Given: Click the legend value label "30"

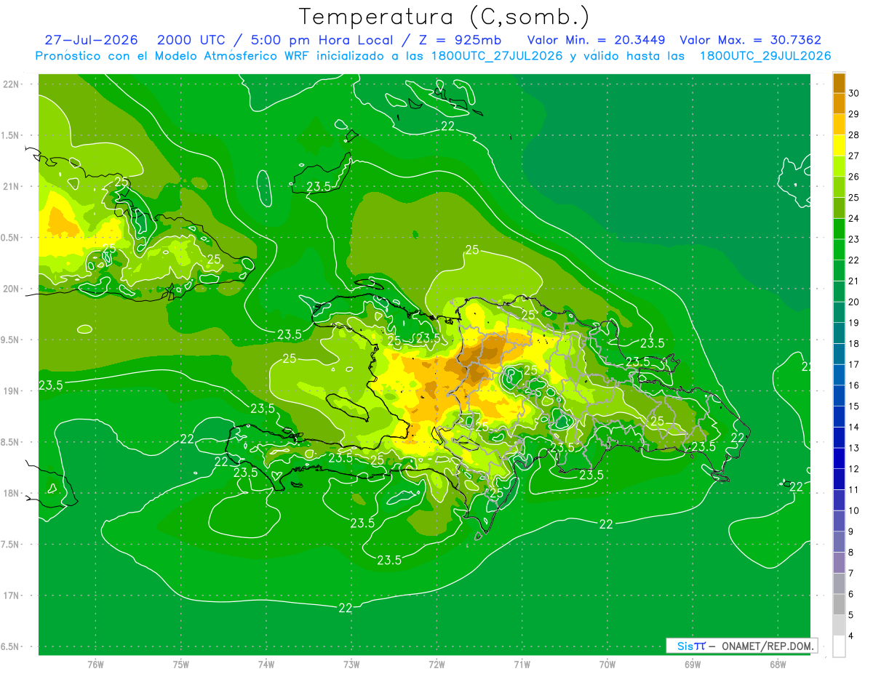Looking at the screenshot, I should (x=854, y=93).
